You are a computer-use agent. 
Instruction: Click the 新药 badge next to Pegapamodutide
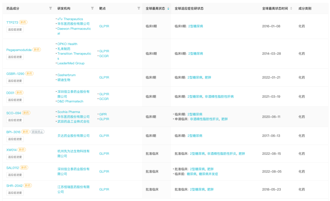(37, 50)
